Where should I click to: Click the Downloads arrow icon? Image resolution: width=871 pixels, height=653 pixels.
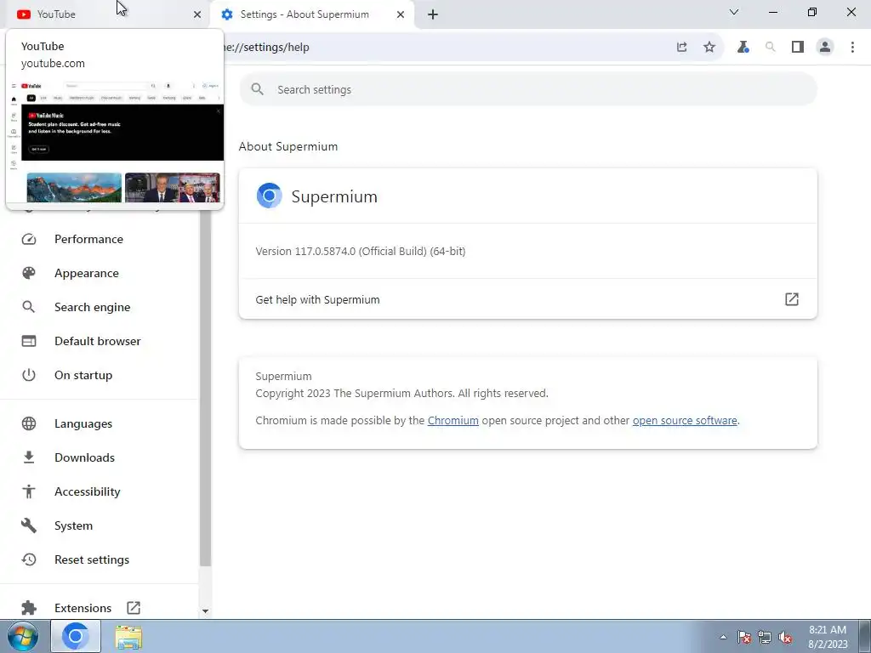(29, 457)
